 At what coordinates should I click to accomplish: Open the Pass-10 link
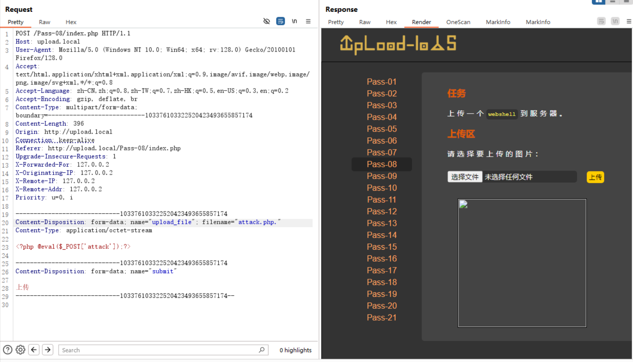tap(382, 188)
